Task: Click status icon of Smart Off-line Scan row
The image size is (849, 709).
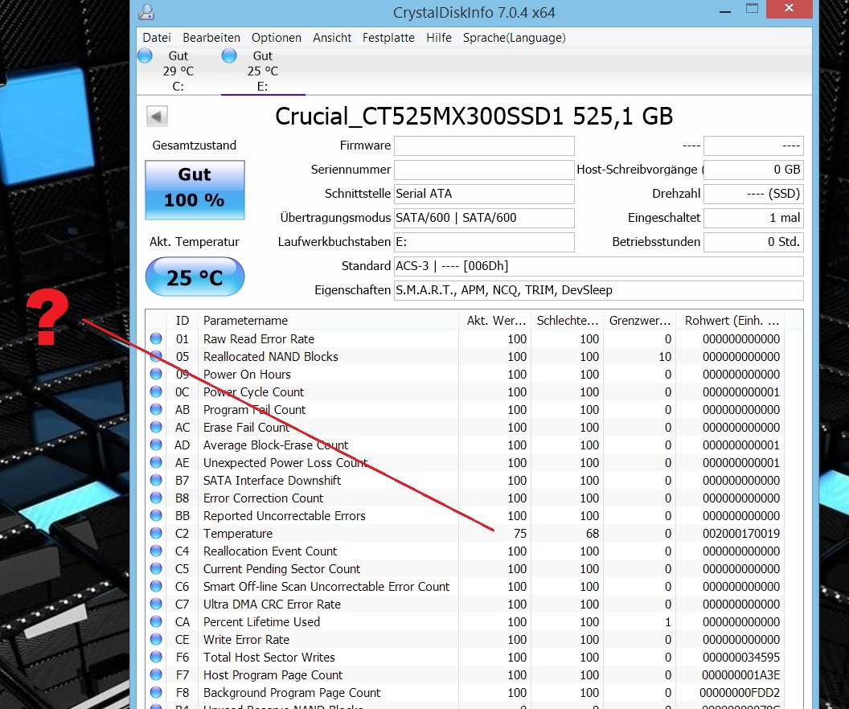Action: (x=156, y=586)
